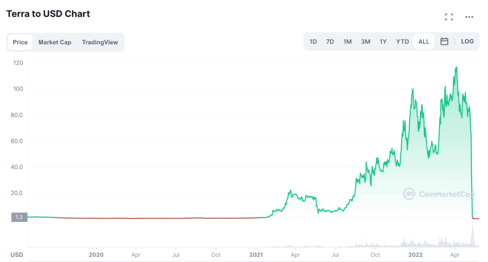The width and height of the screenshot is (488, 262).
Task: Open the three-dot more options menu
Action: click(469, 17)
